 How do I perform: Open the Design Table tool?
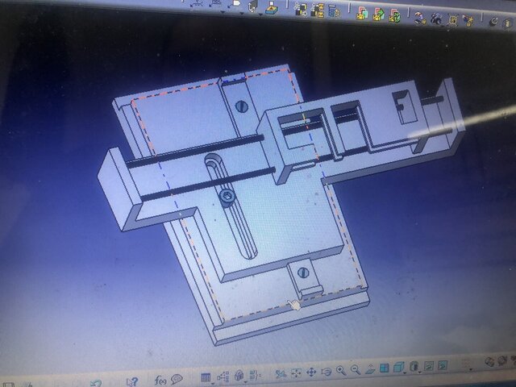pyautogui.click(x=206, y=377)
